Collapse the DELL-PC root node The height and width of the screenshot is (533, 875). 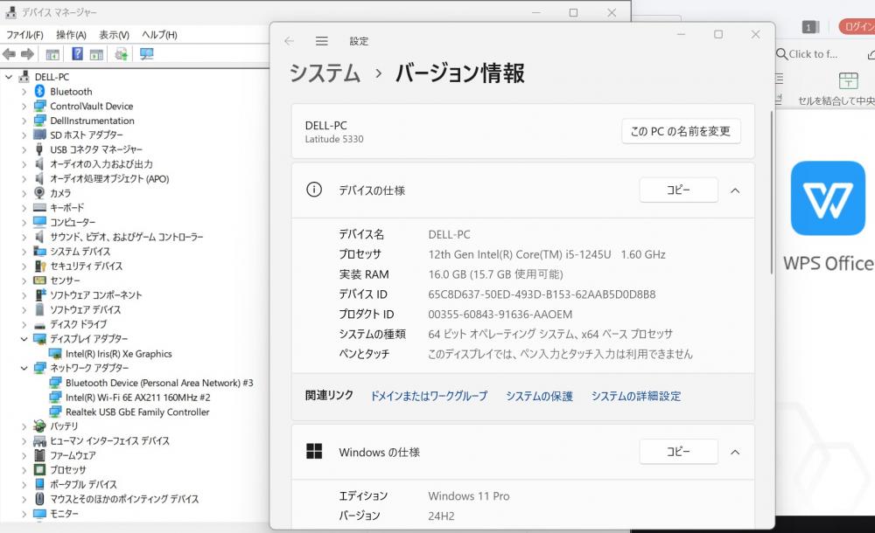9,76
